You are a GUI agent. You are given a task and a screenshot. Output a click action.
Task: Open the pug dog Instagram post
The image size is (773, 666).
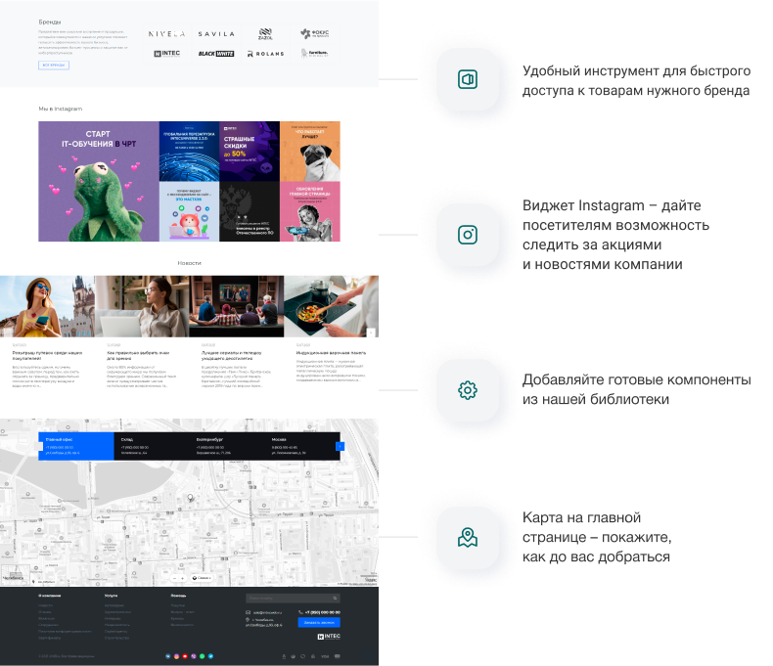pyautogui.click(x=310, y=151)
